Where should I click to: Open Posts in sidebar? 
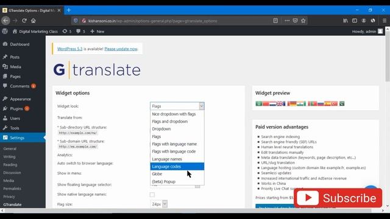(15, 57)
